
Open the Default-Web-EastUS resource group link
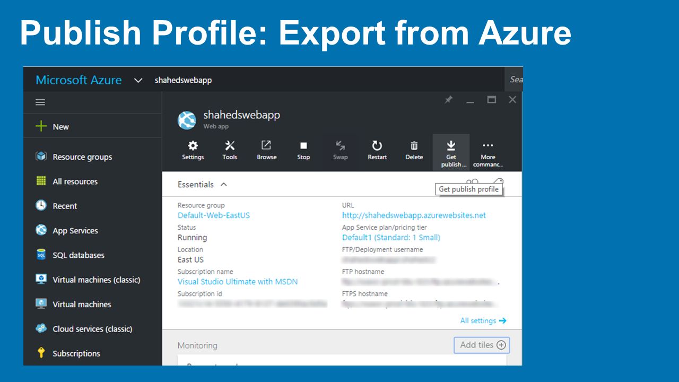click(x=214, y=215)
